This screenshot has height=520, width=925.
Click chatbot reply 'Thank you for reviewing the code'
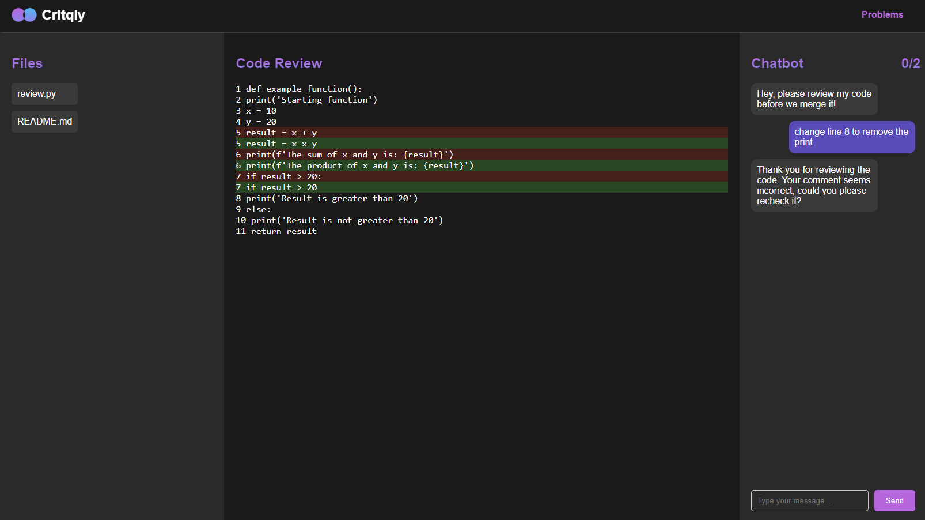coord(814,186)
